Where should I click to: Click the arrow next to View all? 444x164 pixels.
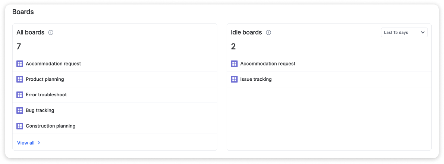pos(39,143)
